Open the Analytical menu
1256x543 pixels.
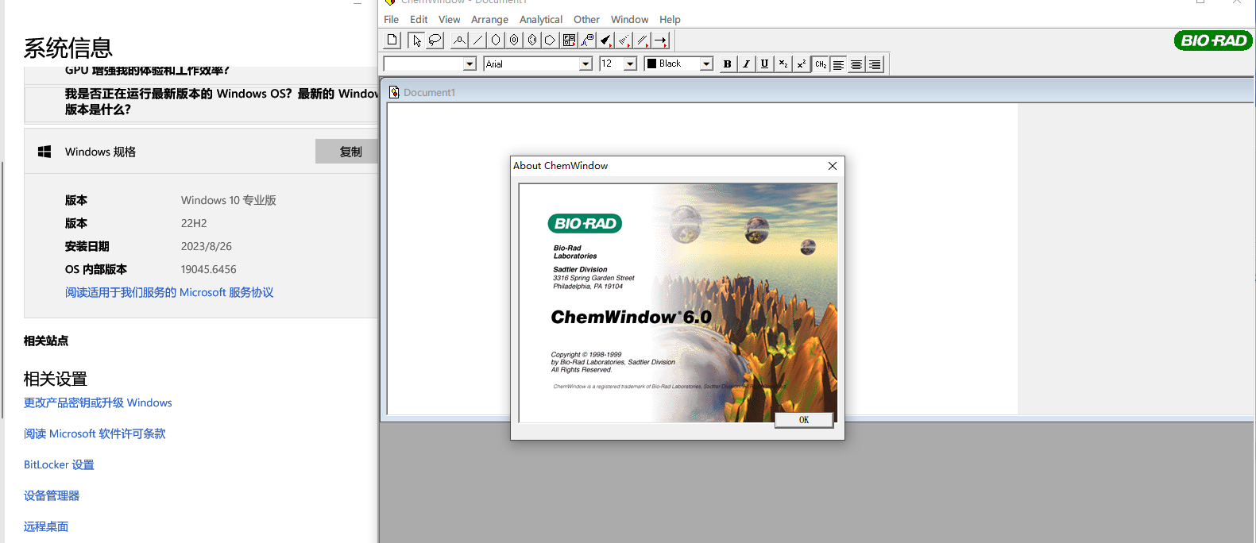541,20
